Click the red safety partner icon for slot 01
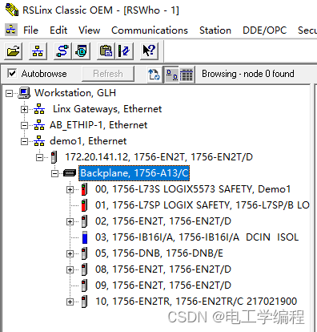Screen dimensions: 317x332 85,205
